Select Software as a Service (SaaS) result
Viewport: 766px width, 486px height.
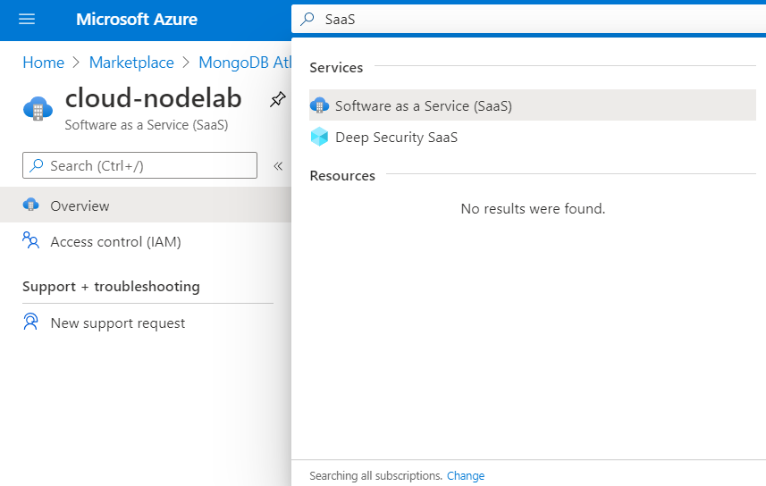click(x=533, y=105)
